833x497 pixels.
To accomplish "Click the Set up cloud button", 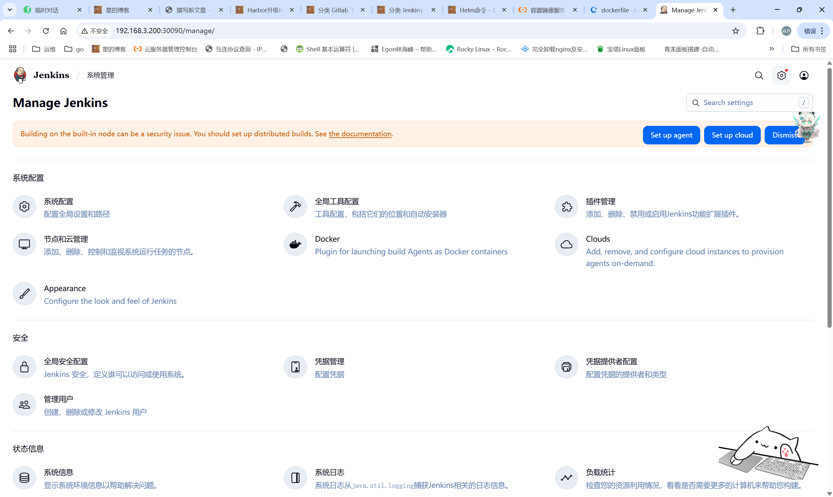I will (732, 135).
